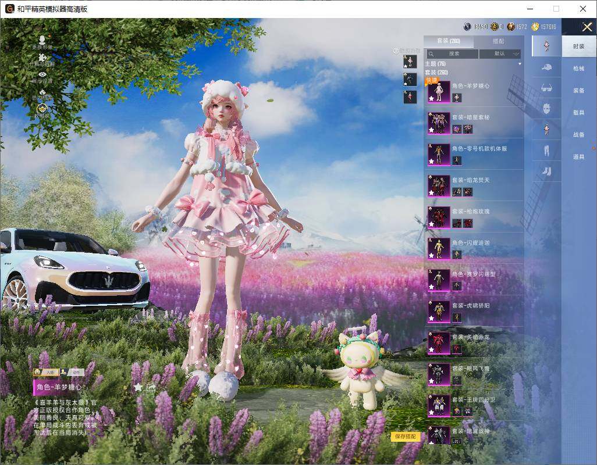Click the first equipped-outfit thumbnail left of the list
Viewport: 597px width, 465px height.
point(410,62)
